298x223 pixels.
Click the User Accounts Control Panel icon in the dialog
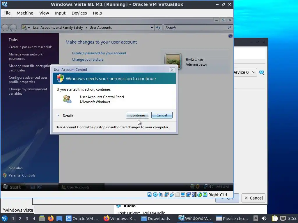tap(67, 99)
